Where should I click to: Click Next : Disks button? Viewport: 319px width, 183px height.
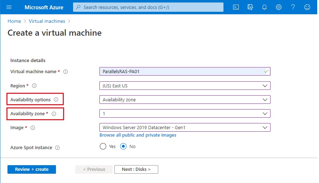tap(136, 169)
